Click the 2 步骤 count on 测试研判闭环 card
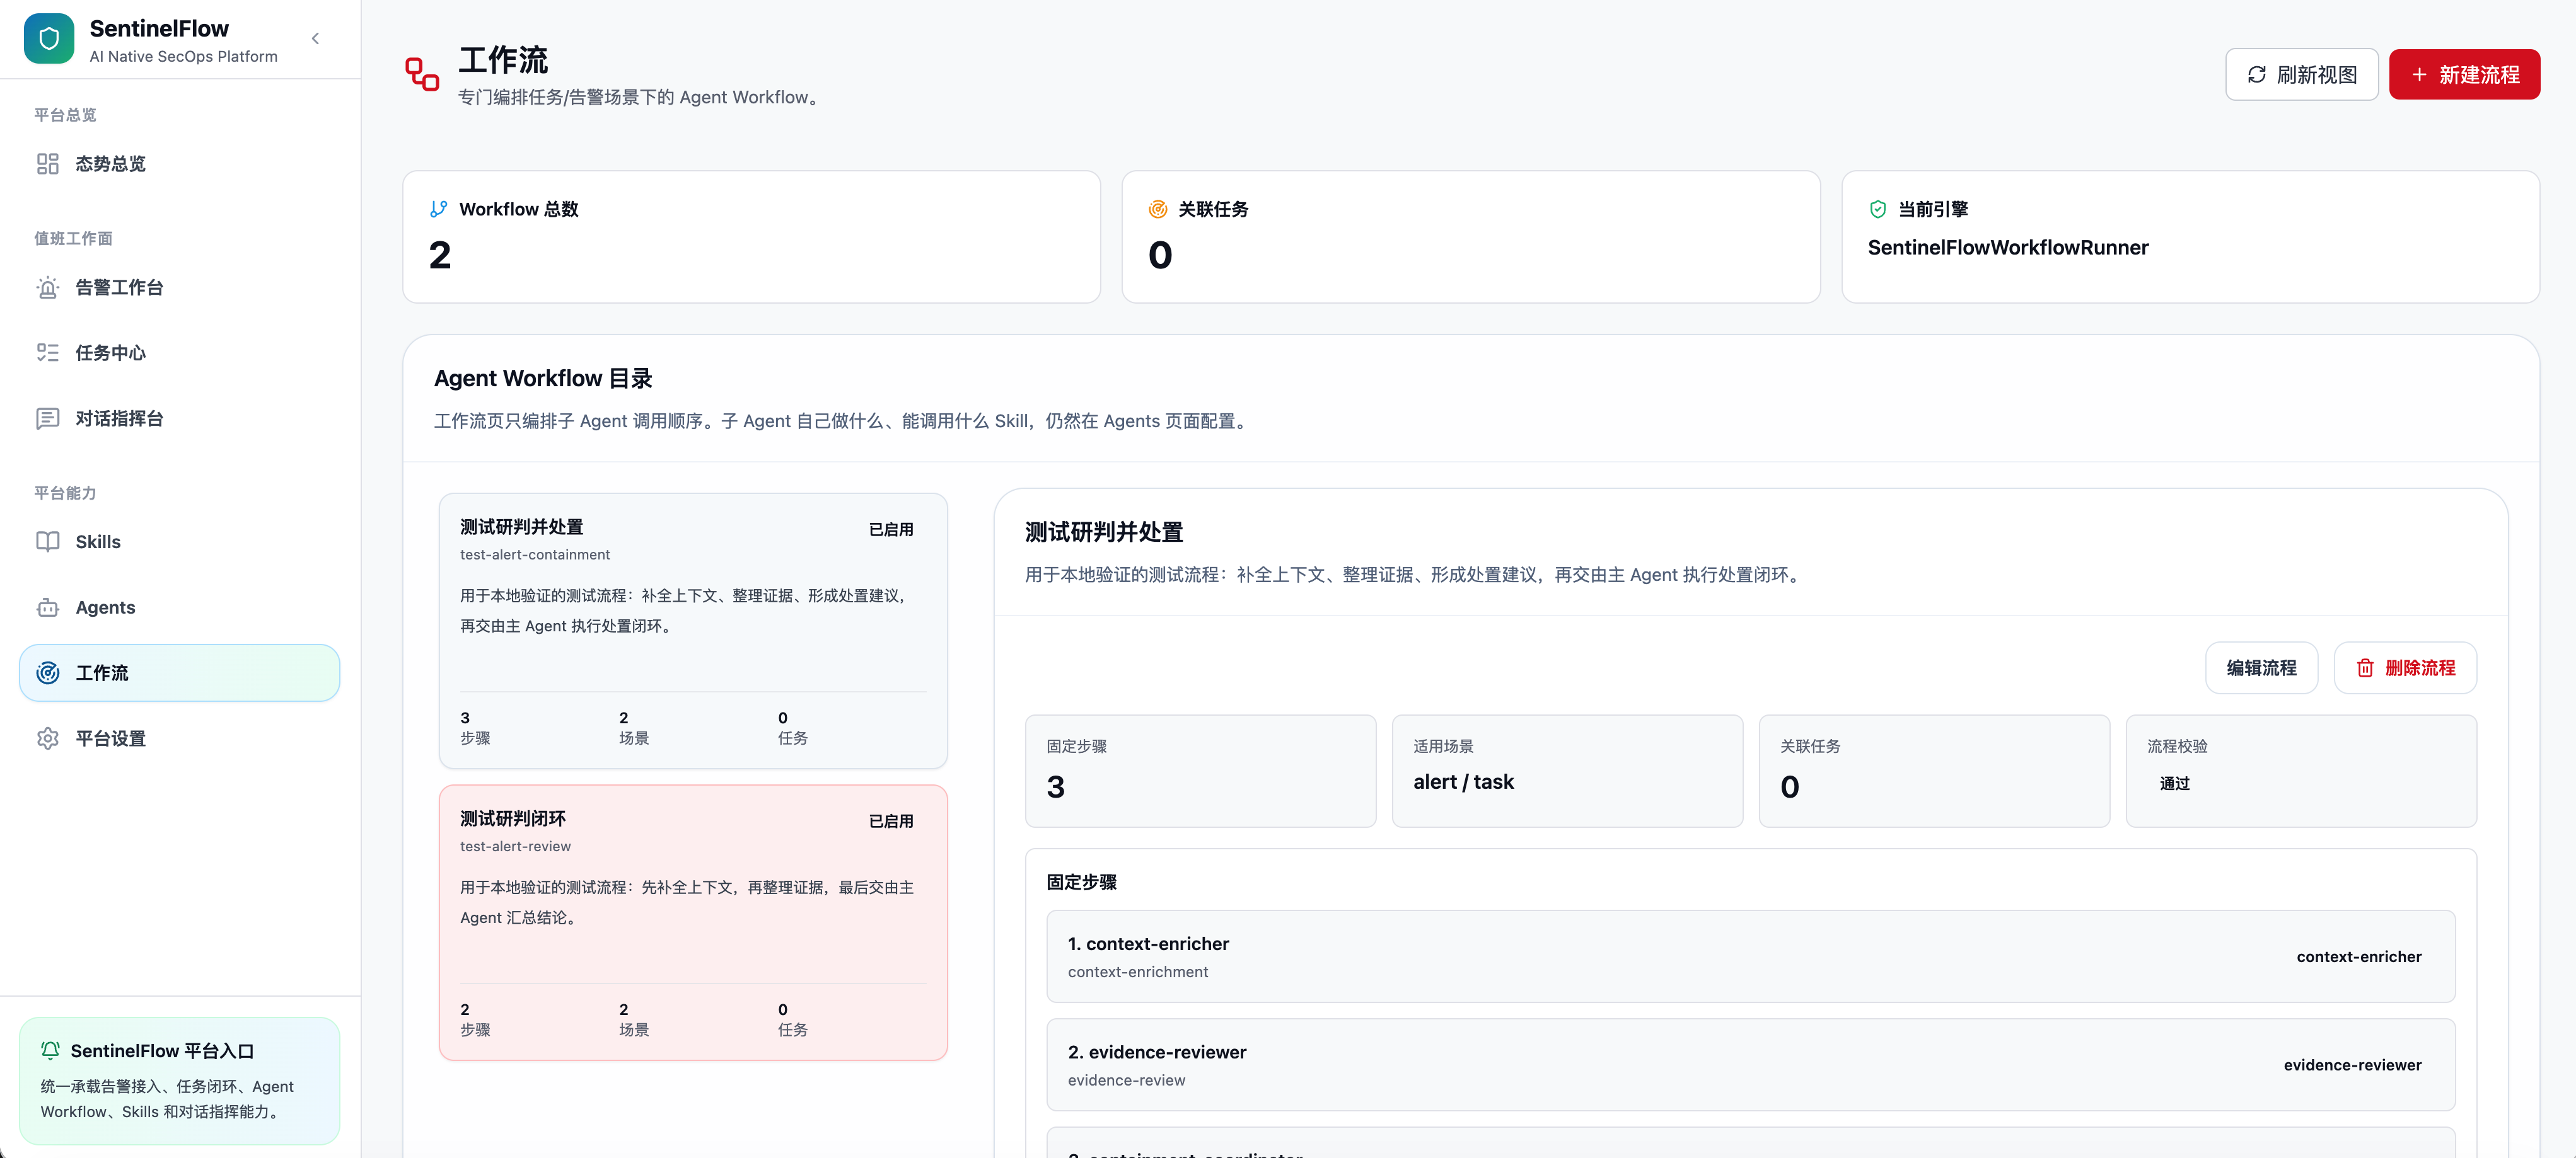The width and height of the screenshot is (2576, 1158). coord(475,1019)
